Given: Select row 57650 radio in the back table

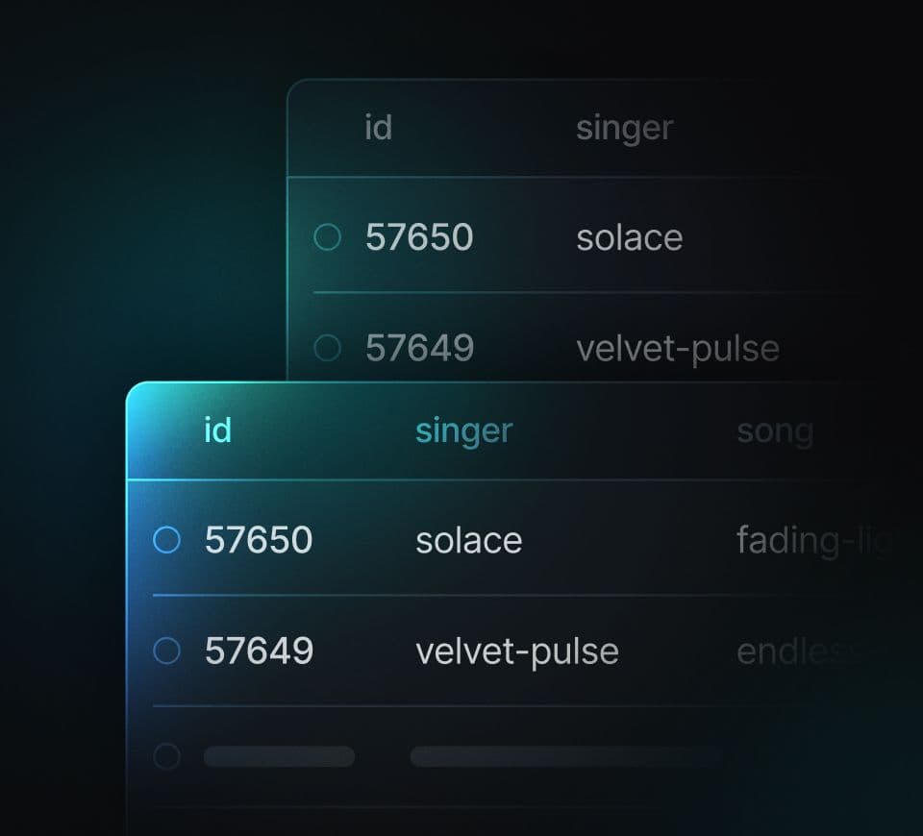Looking at the screenshot, I should (328, 237).
